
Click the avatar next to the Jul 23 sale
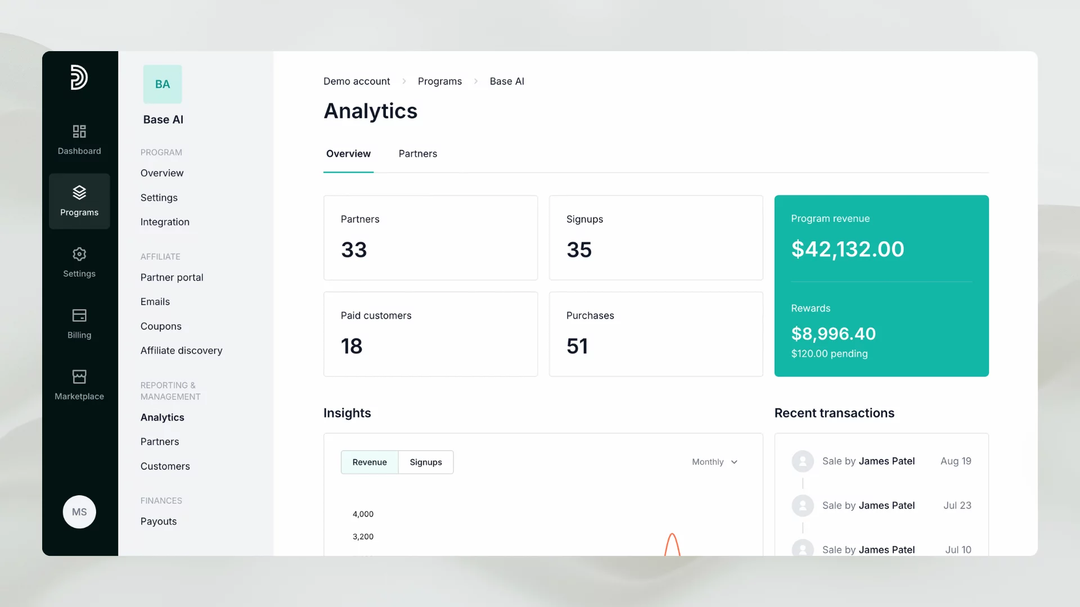803,506
